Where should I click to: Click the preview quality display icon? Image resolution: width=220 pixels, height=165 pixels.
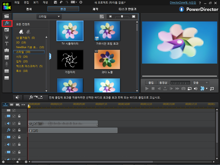190,89
